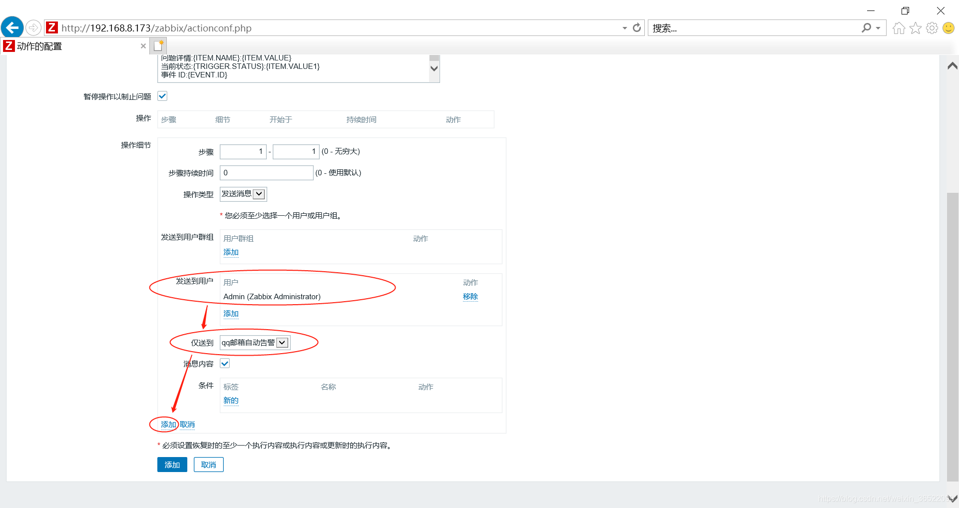Click the 标签 column header
Screen dimensions: 959x508
coord(231,387)
